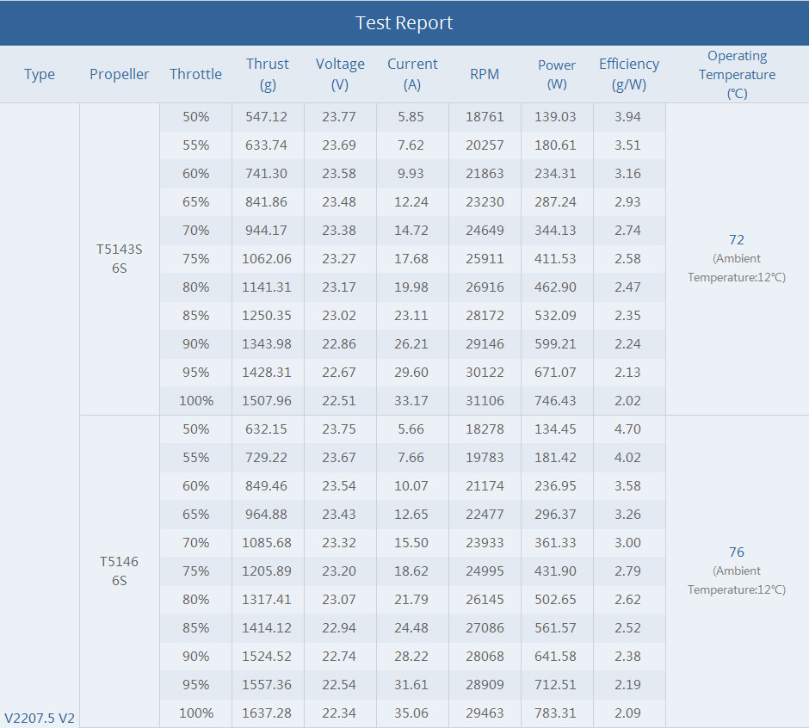Viewport: 809px width, 728px height.
Task: Select the 76 operating temperature value
Action: click(x=736, y=552)
